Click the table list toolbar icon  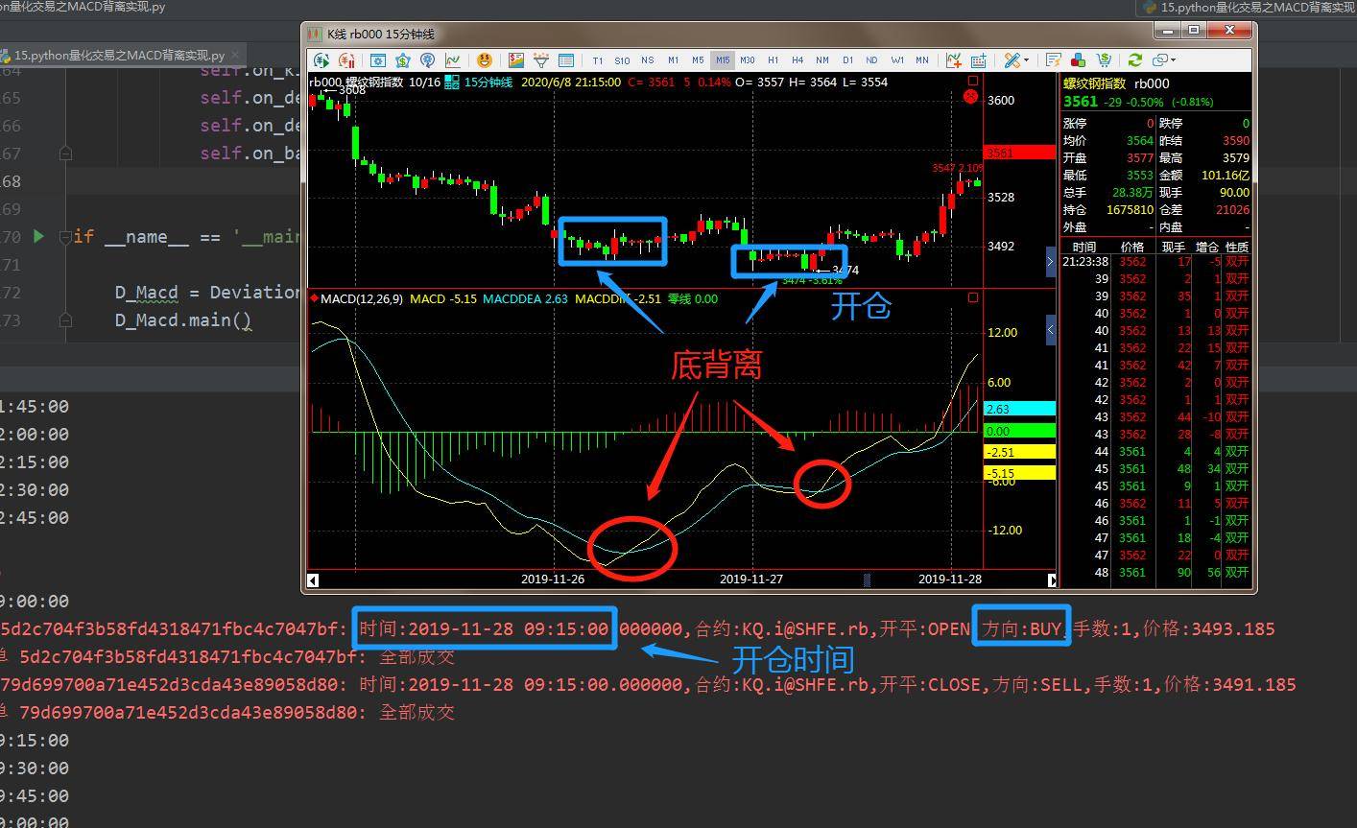[x=566, y=59]
